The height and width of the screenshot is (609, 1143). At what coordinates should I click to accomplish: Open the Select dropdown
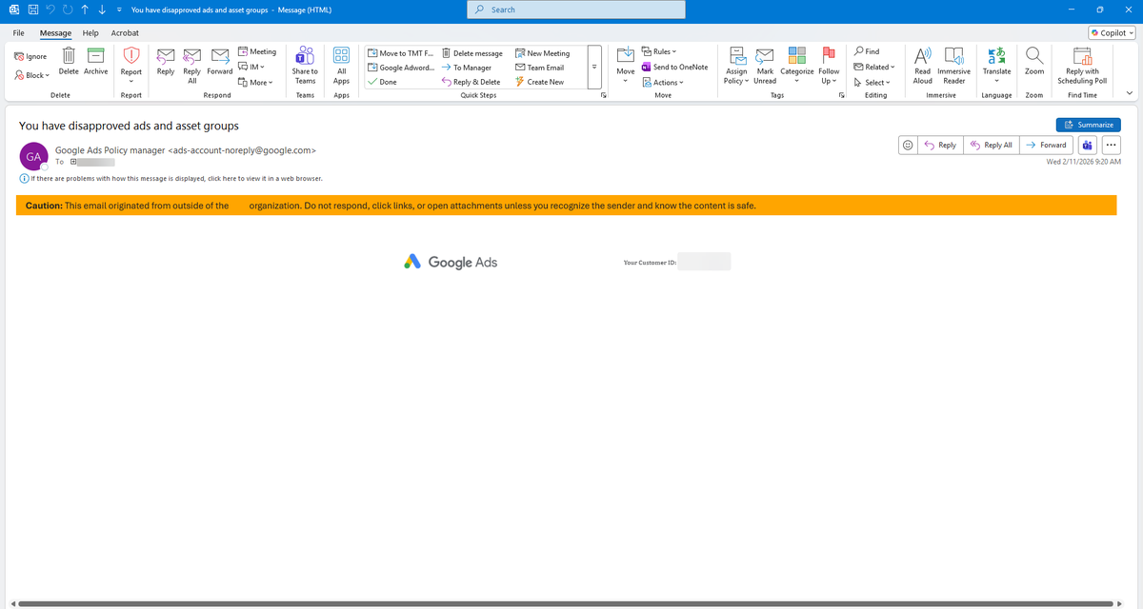click(x=872, y=82)
